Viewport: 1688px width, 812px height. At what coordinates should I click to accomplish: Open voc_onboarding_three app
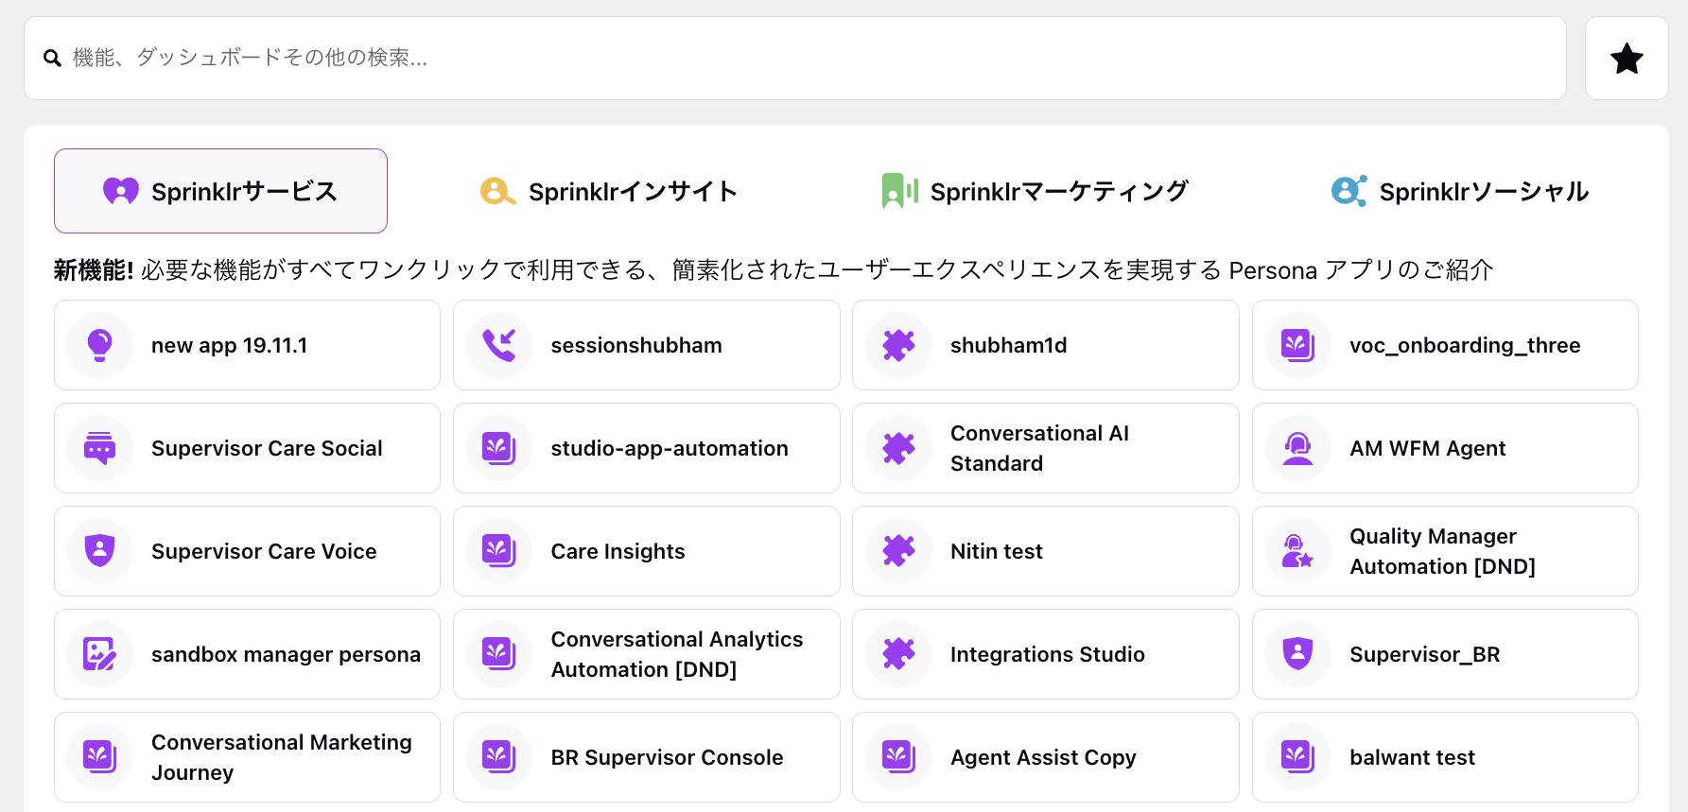[x=1445, y=345]
